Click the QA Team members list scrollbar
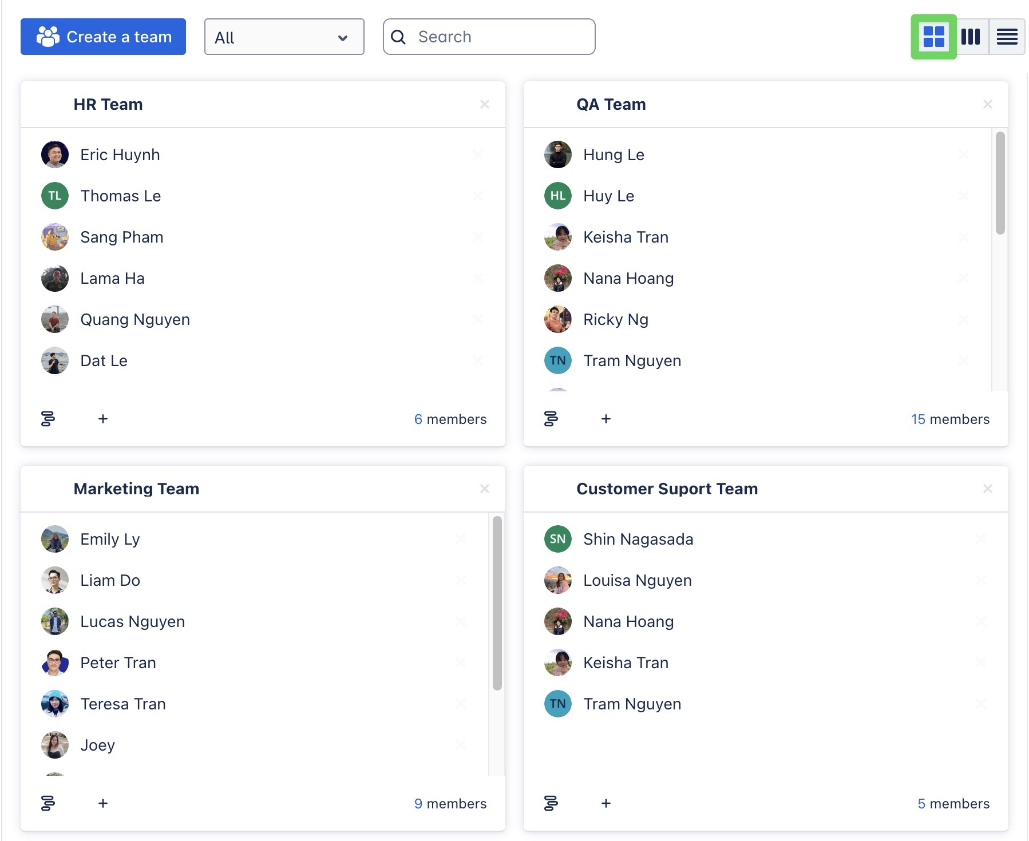Viewport: 1029px width, 841px height. tap(1000, 183)
